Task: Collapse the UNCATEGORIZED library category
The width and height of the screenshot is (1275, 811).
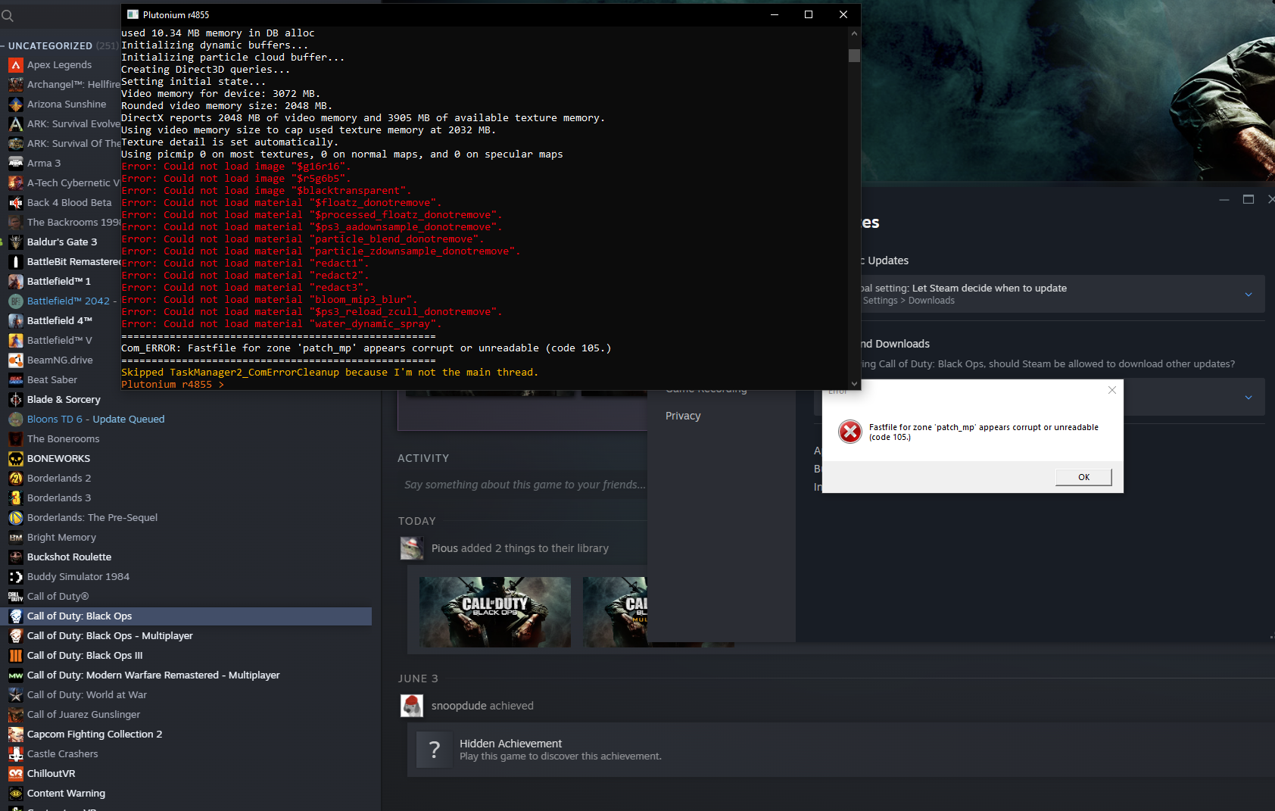Action: pyautogui.click(x=3, y=46)
